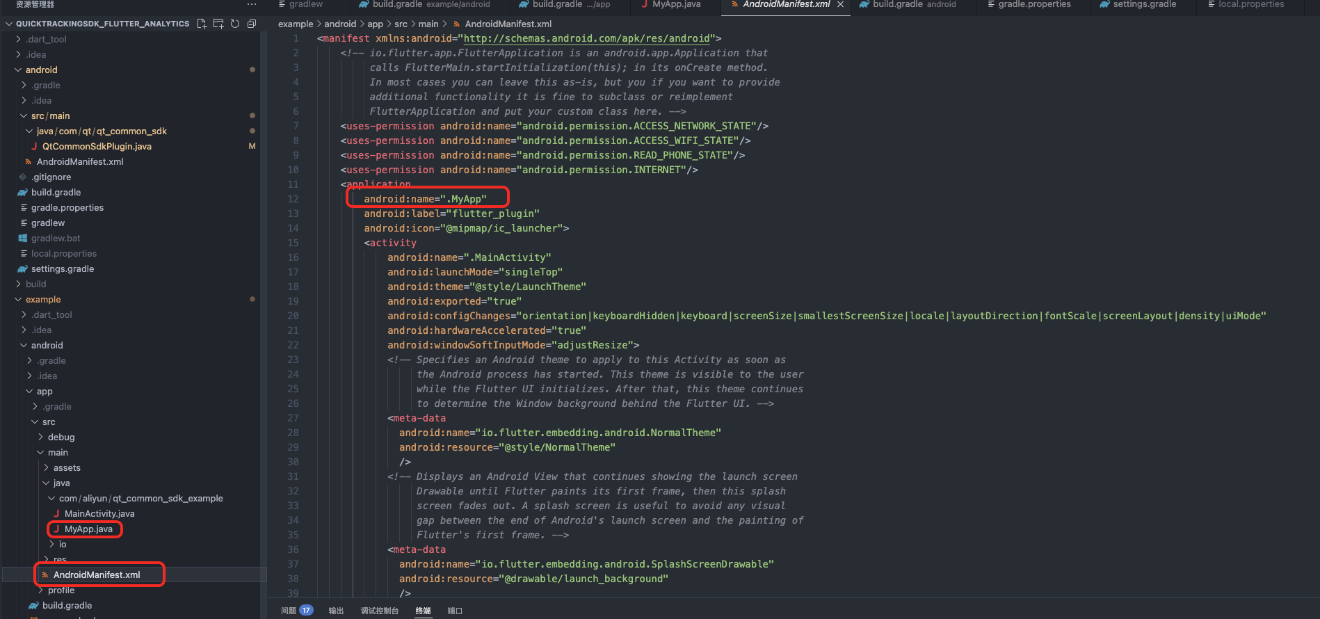
Task: Click the 'src' breadcrumb segment
Action: click(401, 24)
